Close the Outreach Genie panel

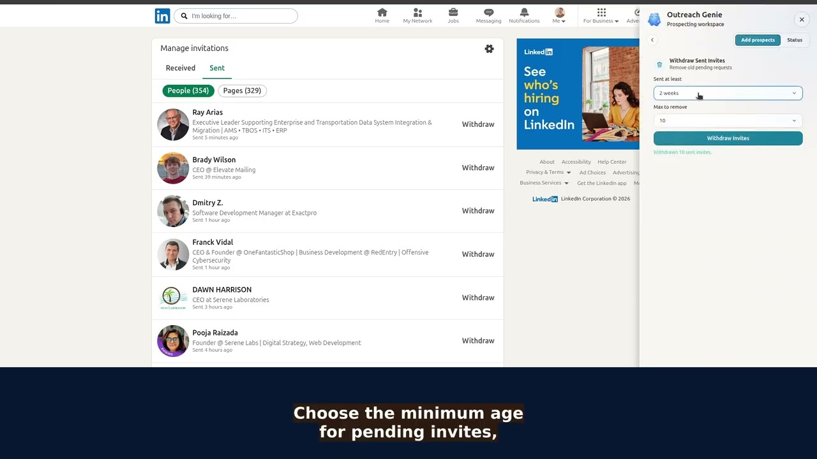click(x=802, y=19)
